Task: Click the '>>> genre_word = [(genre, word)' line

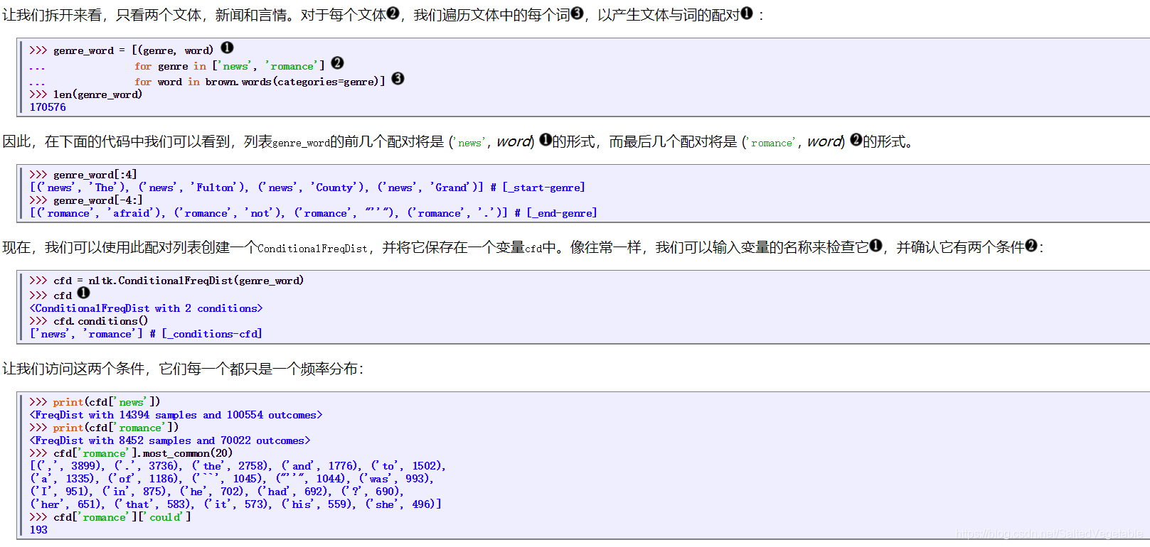Action: pos(121,50)
